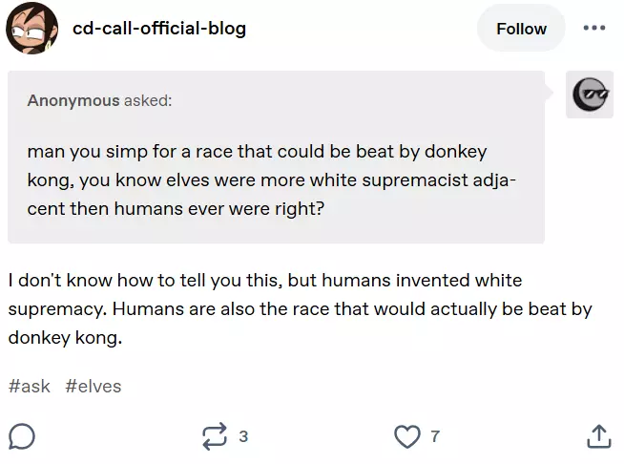Click the "I don't know how" answer paragraph
The height and width of the screenshot is (464, 624).
(x=300, y=308)
